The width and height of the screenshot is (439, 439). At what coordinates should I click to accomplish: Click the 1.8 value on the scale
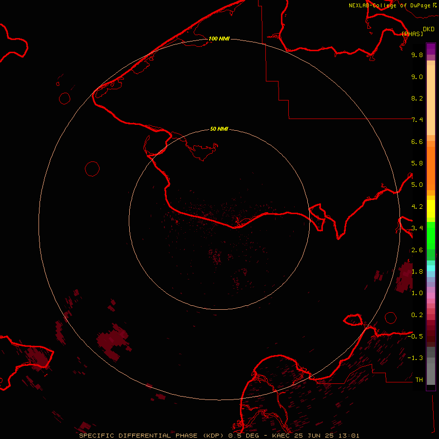point(417,272)
